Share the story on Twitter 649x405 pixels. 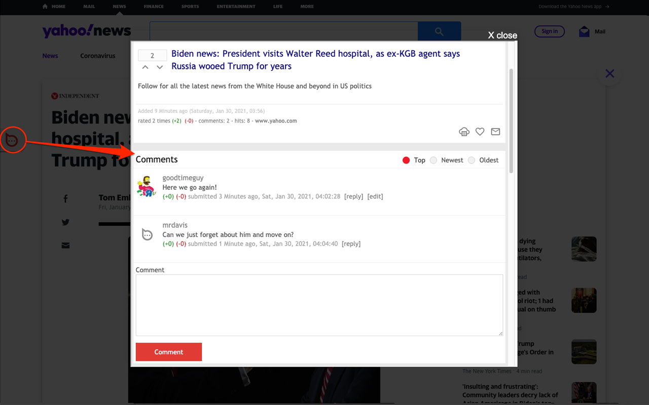[x=65, y=222]
